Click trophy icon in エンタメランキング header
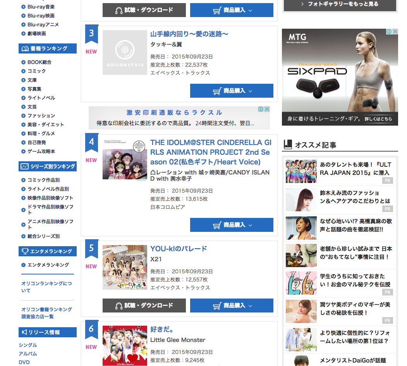407x366 pixels. 25,251
